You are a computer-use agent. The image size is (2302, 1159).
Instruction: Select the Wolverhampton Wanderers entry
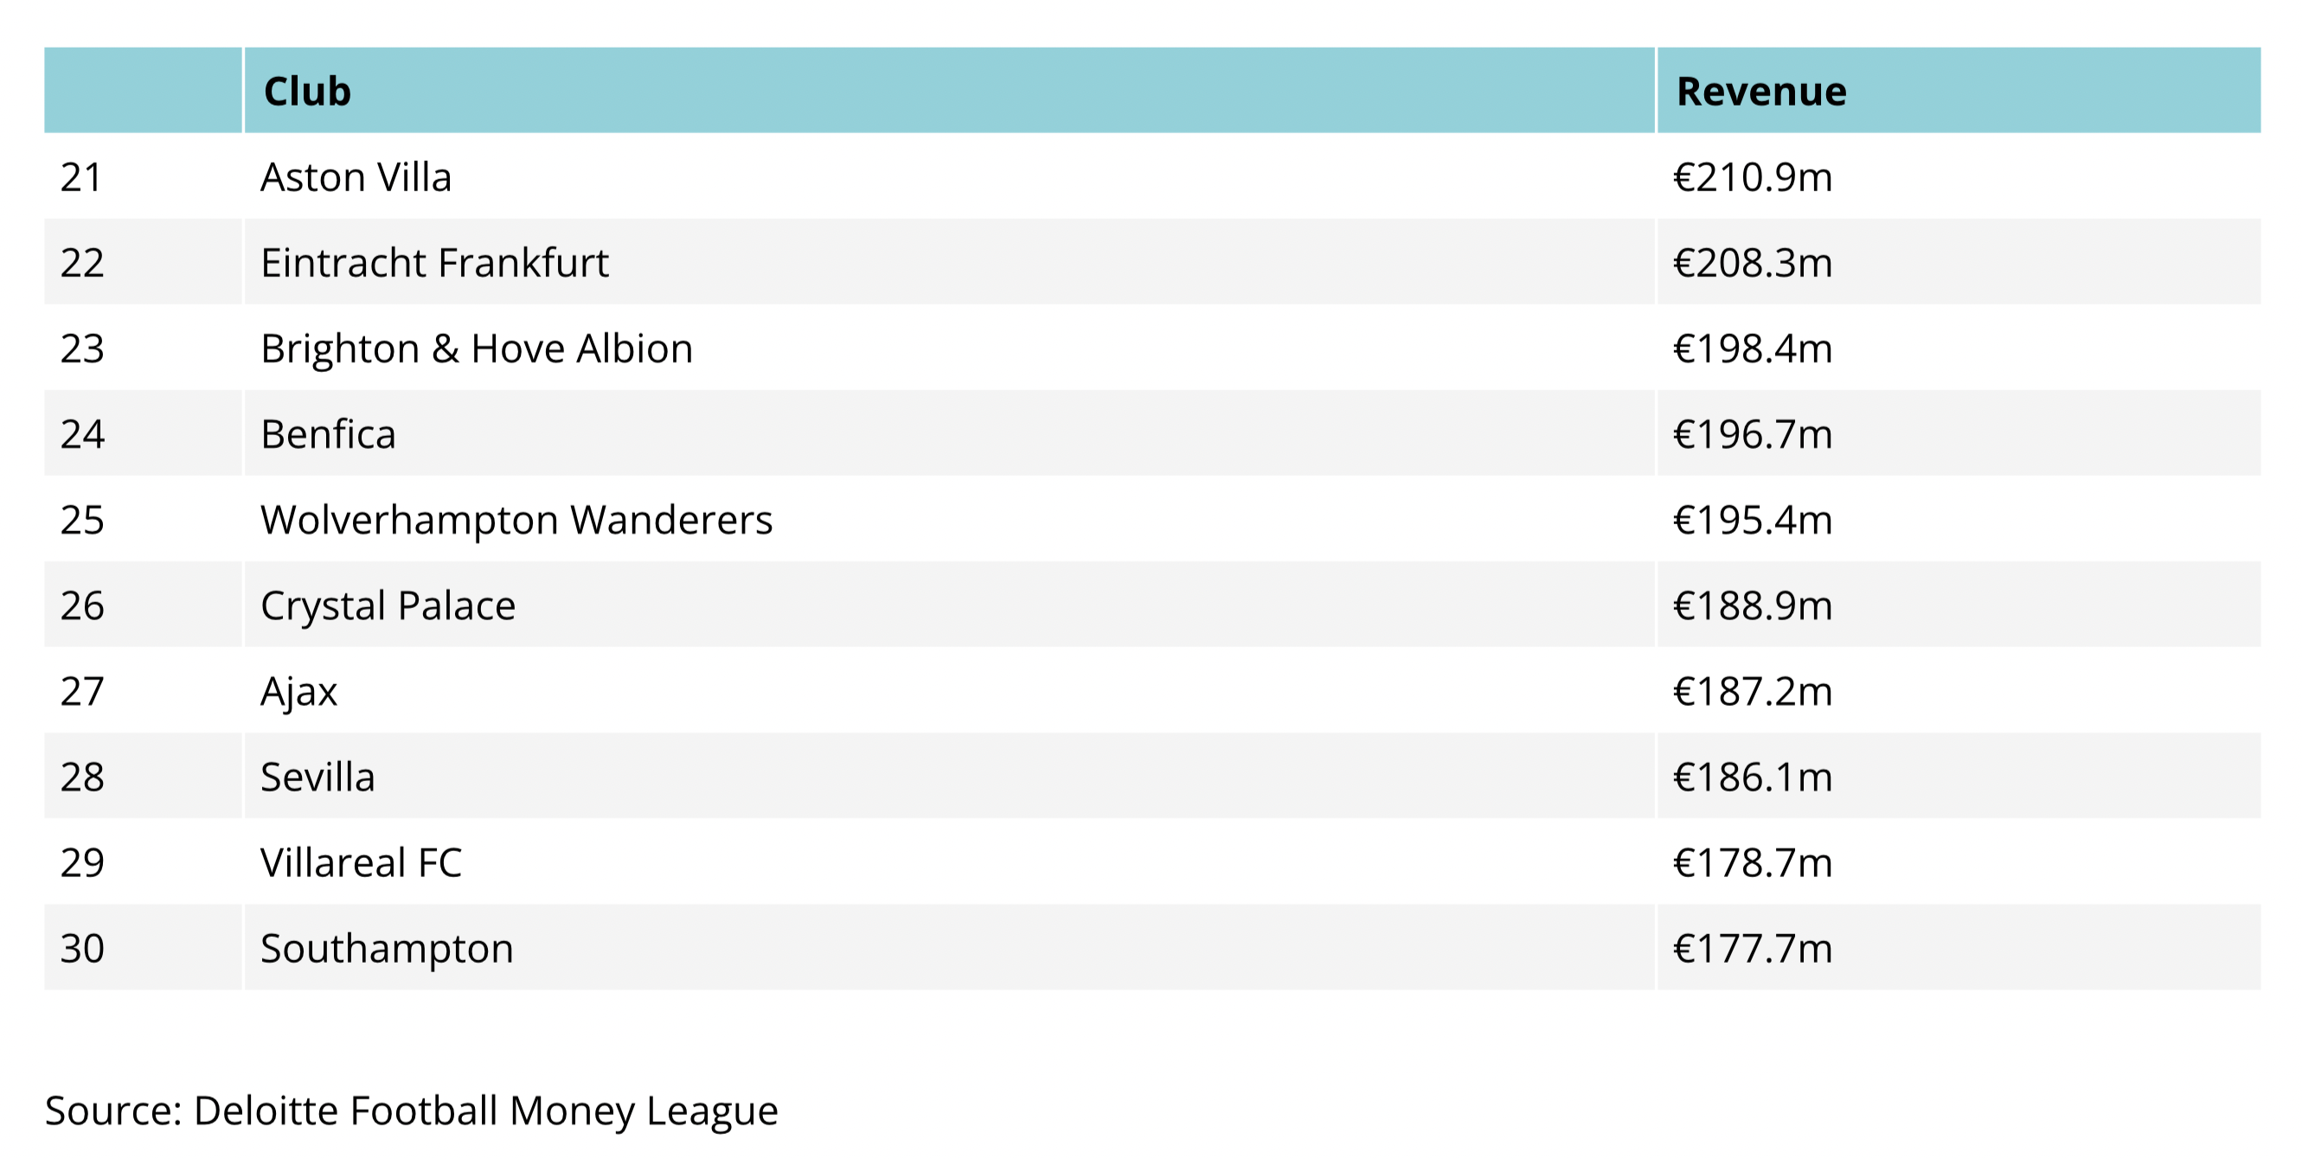click(x=516, y=520)
